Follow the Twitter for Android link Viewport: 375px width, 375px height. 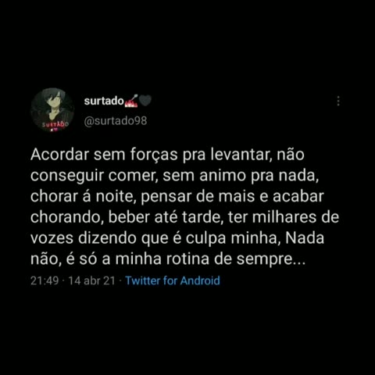pos(173,280)
